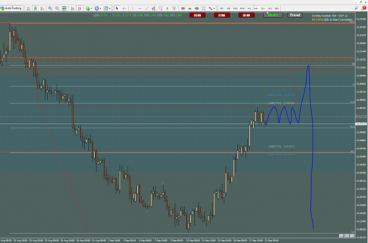This screenshot has height=243, width=368.
Task: Click the arrows objects icon
Action: click(210, 8)
